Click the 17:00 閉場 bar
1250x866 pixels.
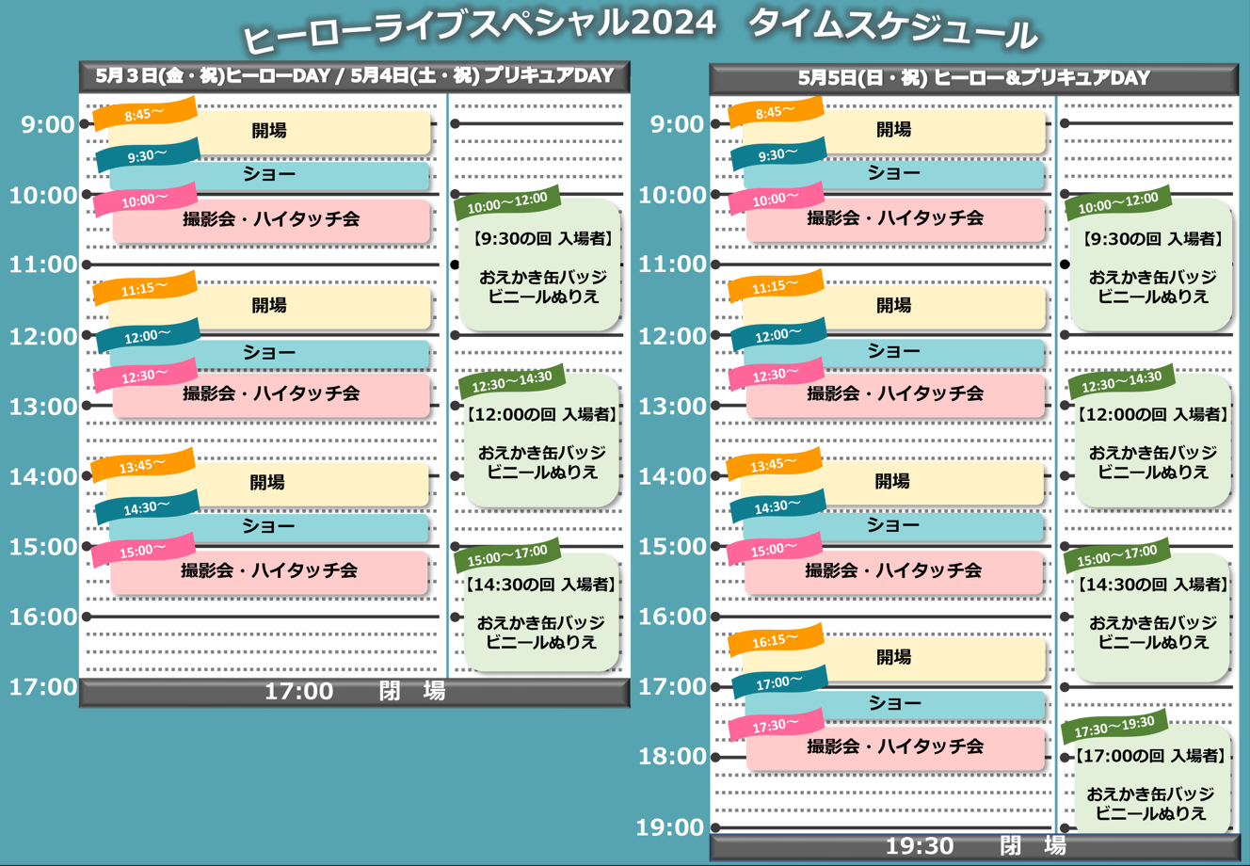(354, 692)
